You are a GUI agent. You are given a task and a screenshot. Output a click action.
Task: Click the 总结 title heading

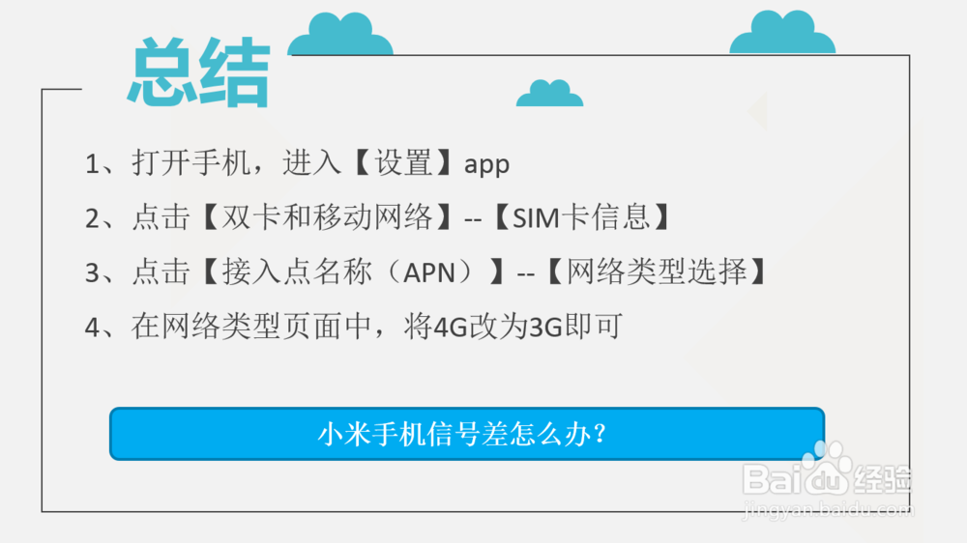199,72
